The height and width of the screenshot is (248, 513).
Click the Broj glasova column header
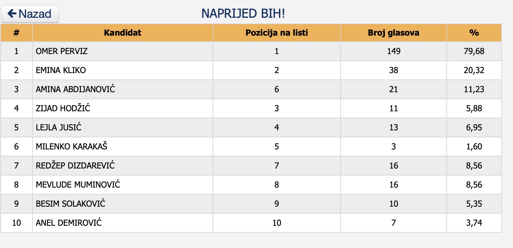click(x=394, y=33)
